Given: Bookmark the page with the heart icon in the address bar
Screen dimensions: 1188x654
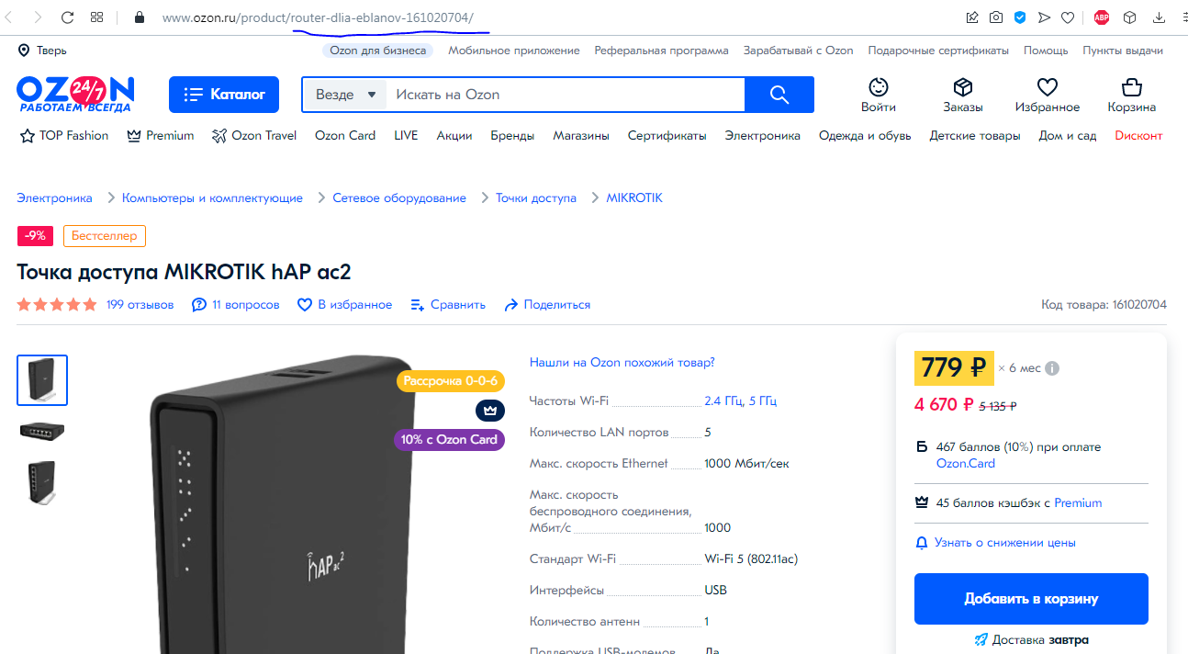Looking at the screenshot, I should [x=1068, y=17].
